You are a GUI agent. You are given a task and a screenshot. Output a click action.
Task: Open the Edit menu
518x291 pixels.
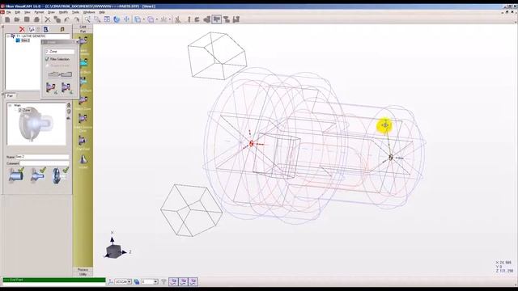18,12
